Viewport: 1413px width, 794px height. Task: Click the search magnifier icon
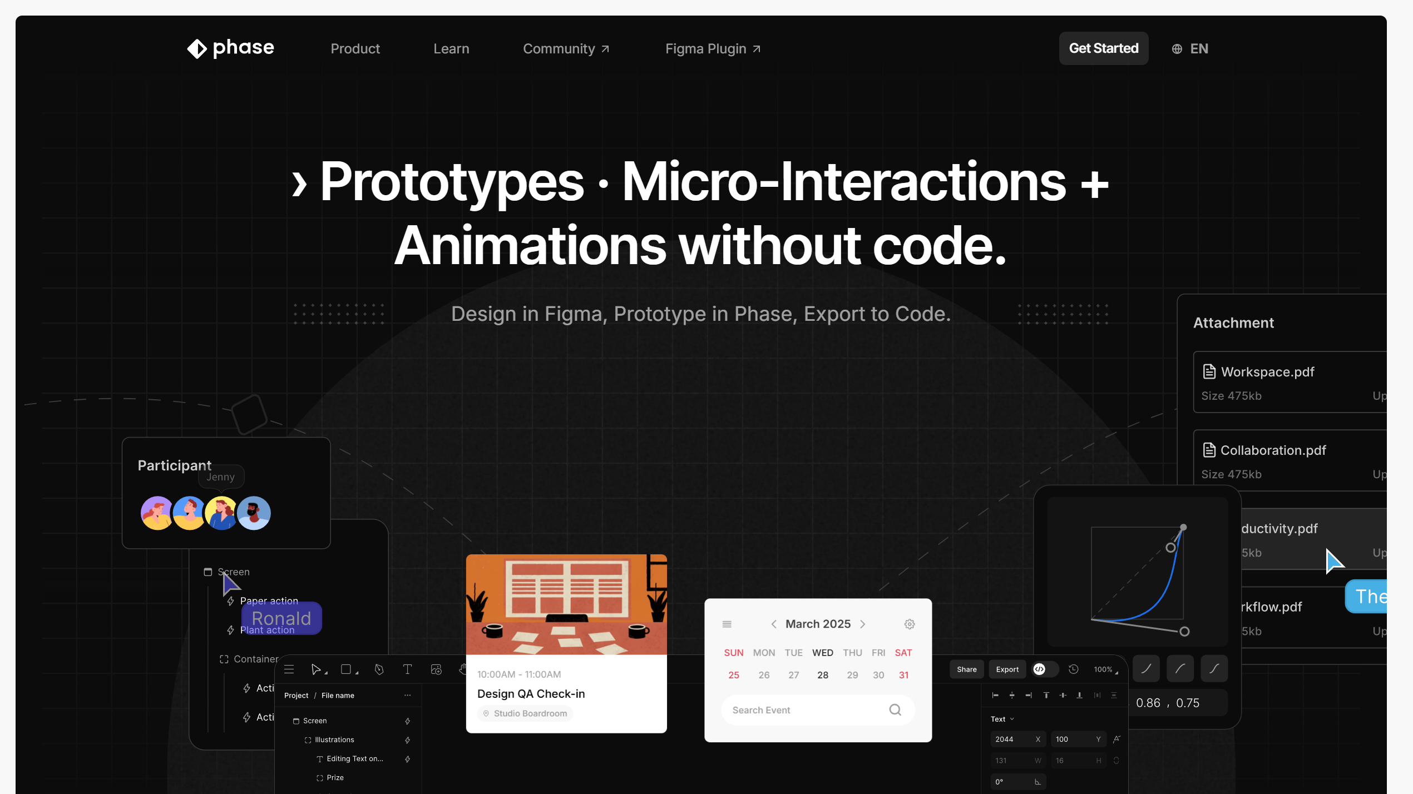pos(895,710)
